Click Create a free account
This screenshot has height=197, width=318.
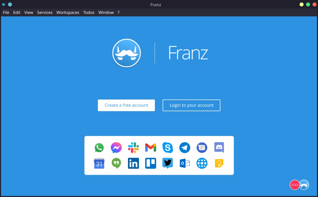pyautogui.click(x=126, y=105)
